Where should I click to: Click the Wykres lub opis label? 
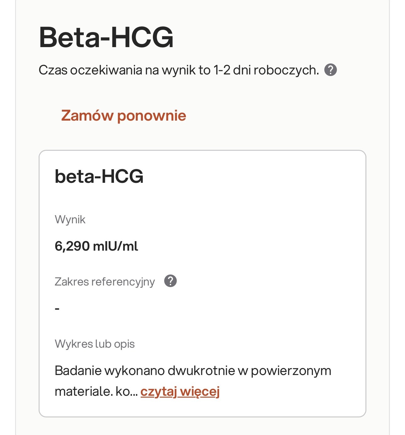coord(94,344)
